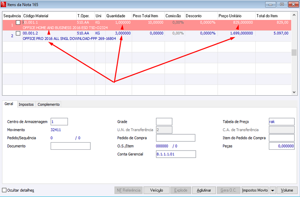
Task: Click the Sequência column header
Action: point(12,16)
